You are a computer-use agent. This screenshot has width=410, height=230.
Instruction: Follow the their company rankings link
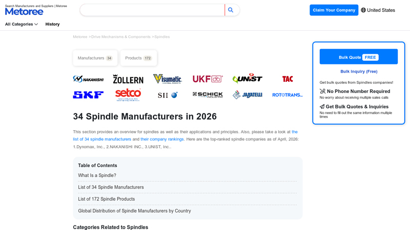coord(162,139)
